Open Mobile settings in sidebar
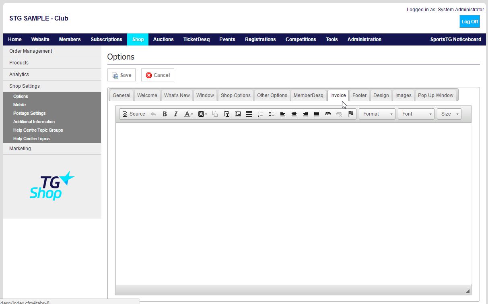The image size is (488, 304). (19, 105)
